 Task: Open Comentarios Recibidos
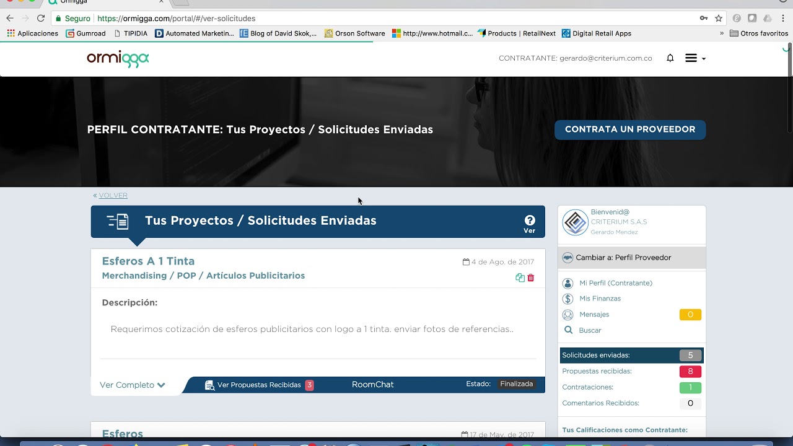point(600,403)
